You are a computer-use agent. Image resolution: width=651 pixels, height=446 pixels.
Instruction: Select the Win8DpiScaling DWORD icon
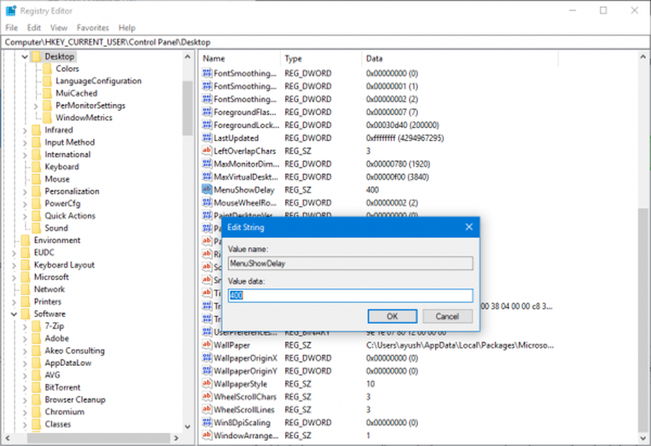pos(206,423)
